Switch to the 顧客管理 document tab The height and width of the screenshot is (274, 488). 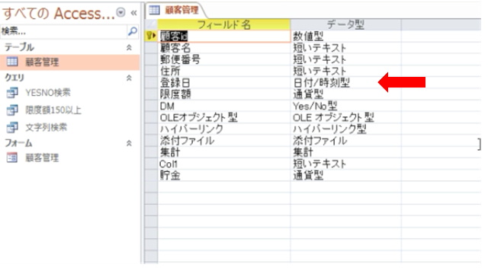(x=175, y=10)
